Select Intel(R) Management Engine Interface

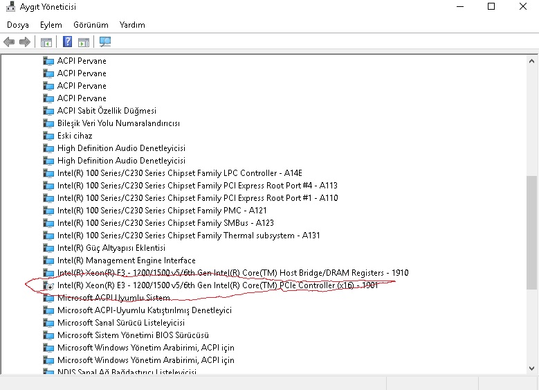126,260
